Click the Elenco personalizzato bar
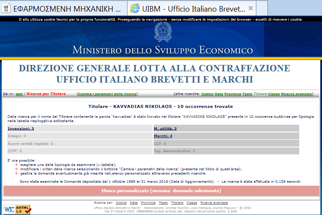Screen dimensions: 322x215 pos(161,191)
